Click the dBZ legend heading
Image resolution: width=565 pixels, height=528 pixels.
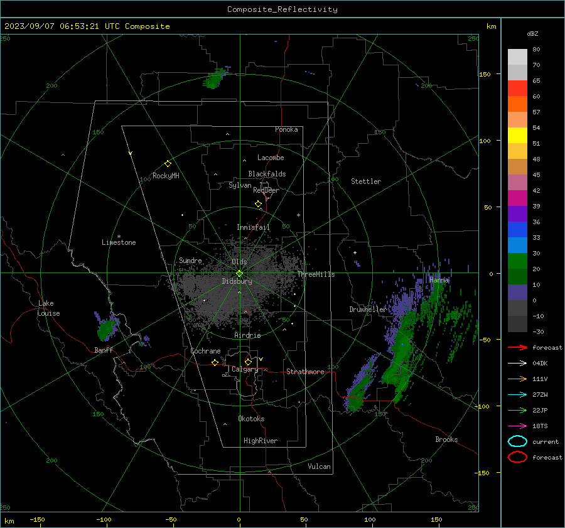pos(532,34)
